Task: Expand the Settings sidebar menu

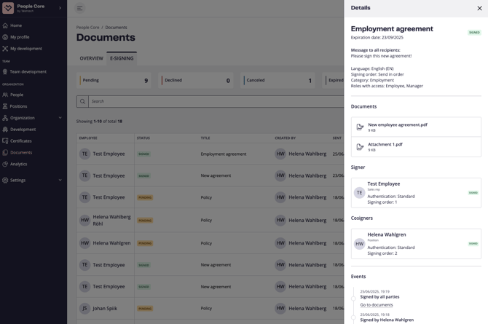Action: 60,181
